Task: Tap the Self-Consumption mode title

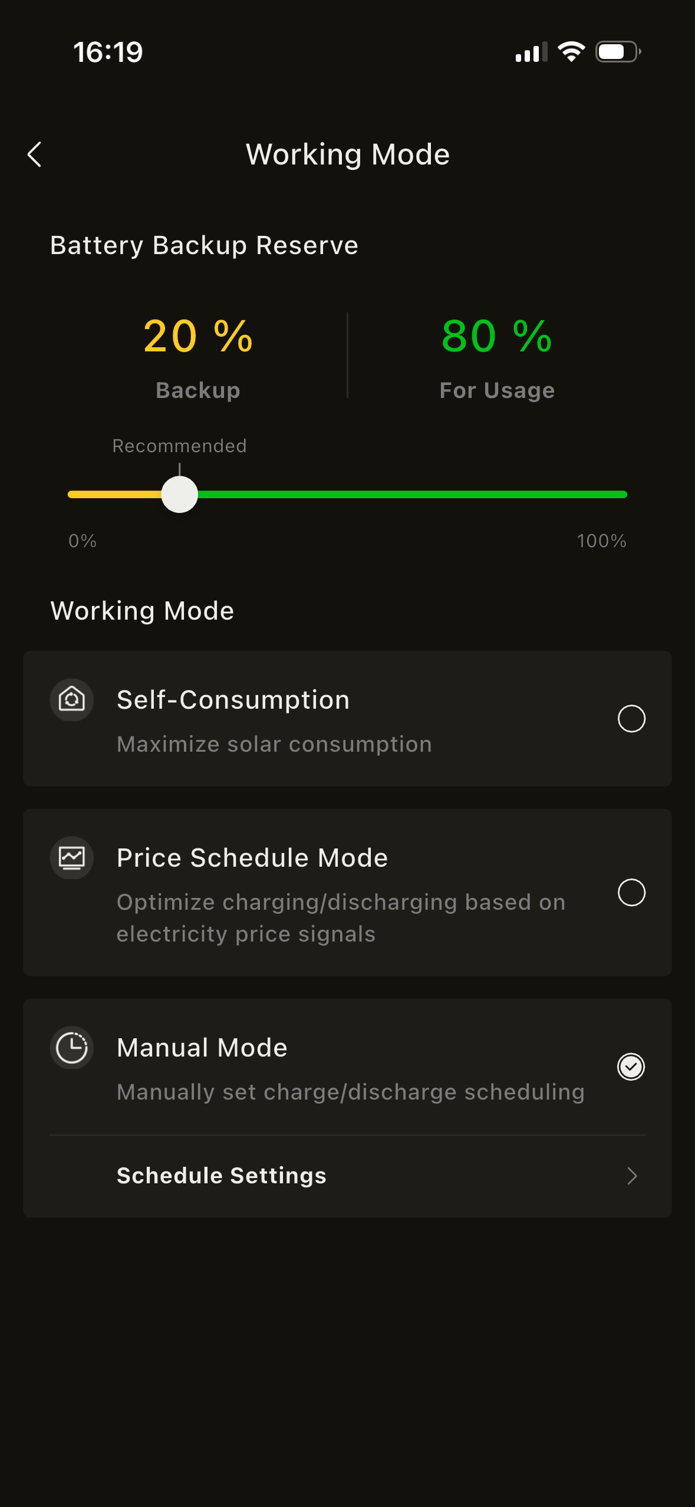Action: coord(233,700)
